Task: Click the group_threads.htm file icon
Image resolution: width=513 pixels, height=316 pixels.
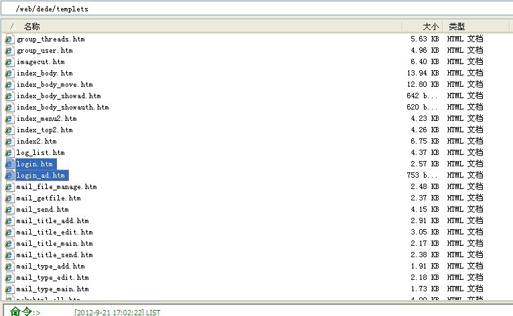Action: (x=9, y=39)
